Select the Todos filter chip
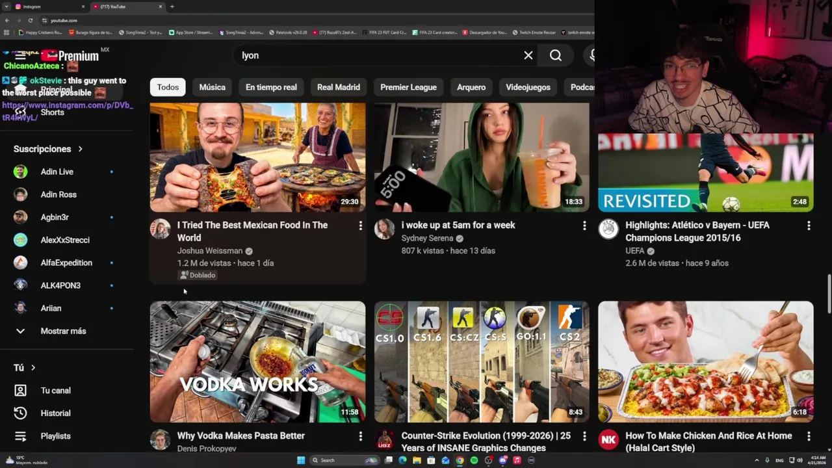Viewport: 832px width, 468px height. [x=168, y=87]
